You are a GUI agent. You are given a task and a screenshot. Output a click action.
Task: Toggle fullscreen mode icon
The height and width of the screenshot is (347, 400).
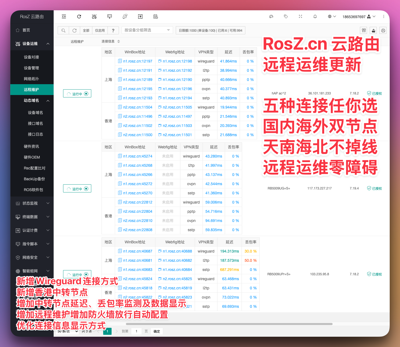[300, 17]
